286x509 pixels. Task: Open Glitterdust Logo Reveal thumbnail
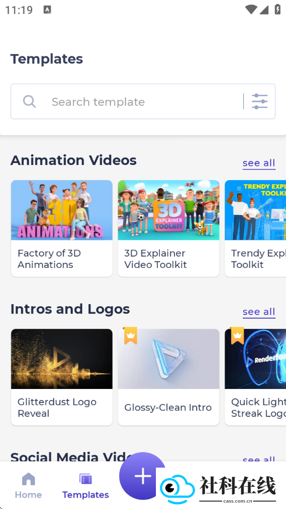pyautogui.click(x=62, y=358)
